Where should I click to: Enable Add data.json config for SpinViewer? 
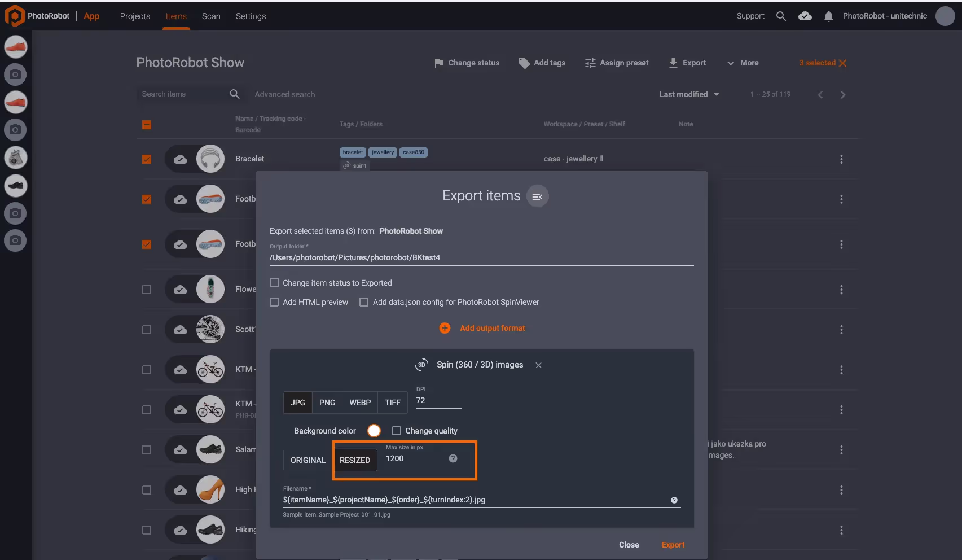pyautogui.click(x=364, y=302)
